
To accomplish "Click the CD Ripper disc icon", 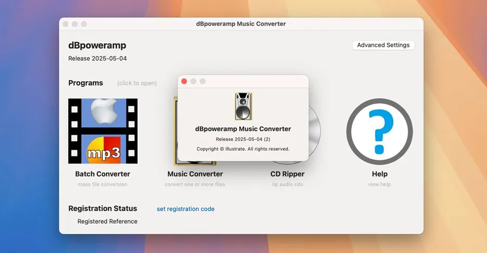I will click(x=314, y=133).
